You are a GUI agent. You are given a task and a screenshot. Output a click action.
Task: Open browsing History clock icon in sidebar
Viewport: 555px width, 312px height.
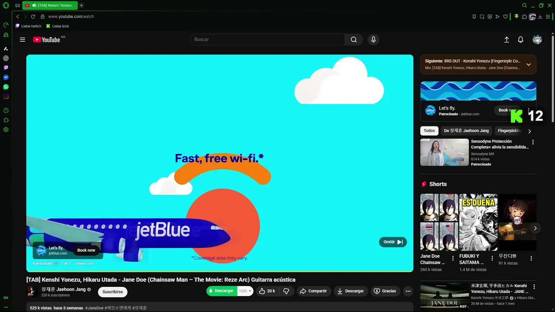point(6,110)
